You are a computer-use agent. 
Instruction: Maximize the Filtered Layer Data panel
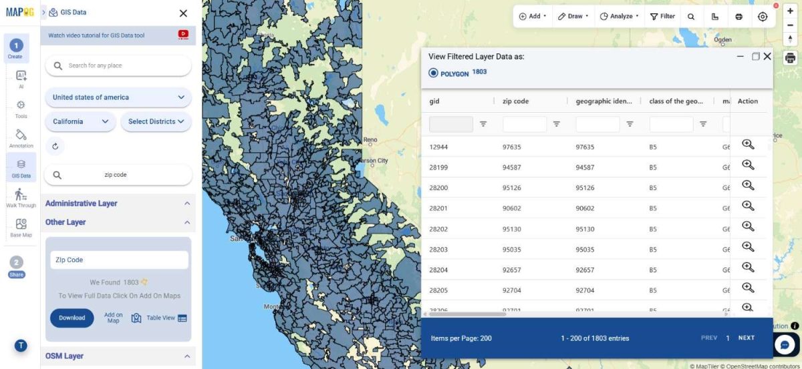pos(755,57)
